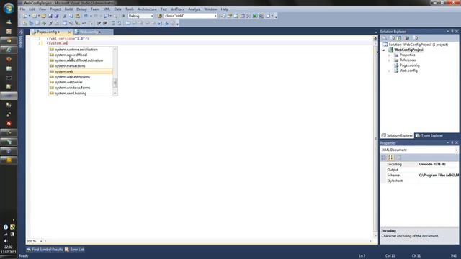461x259 pixels.
Task: Open the Find Symbol Results tab
Action: (45, 250)
